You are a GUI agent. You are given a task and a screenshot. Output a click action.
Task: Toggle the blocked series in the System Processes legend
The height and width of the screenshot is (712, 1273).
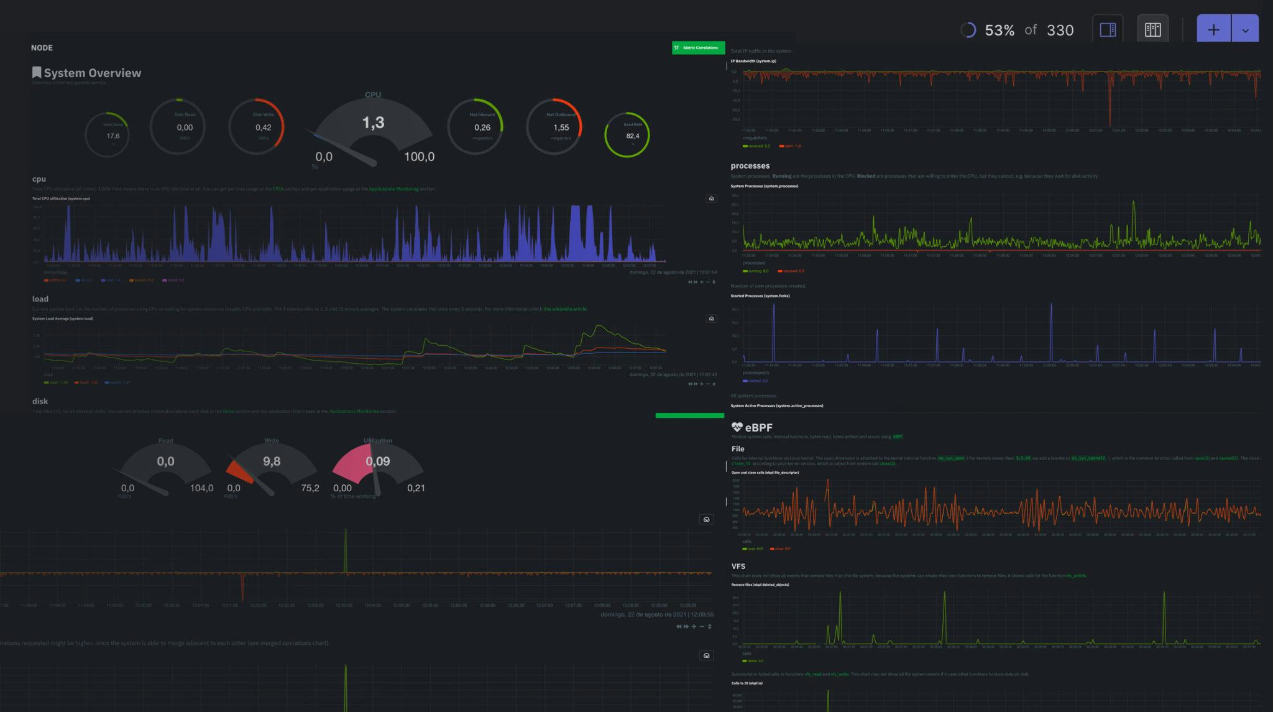tap(791, 271)
